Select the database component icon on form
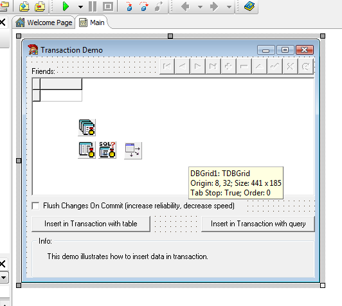 (x=87, y=127)
